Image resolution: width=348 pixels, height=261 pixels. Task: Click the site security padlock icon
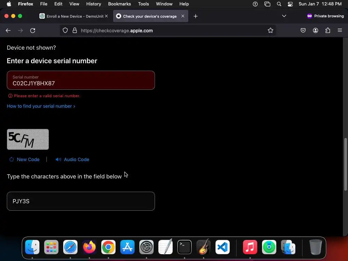pyautogui.click(x=75, y=30)
